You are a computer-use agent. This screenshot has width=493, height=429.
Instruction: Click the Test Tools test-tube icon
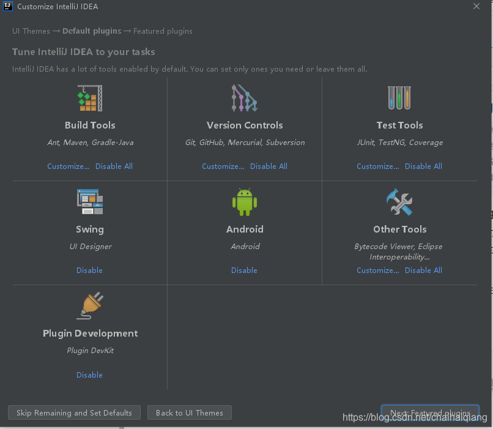tap(399, 98)
